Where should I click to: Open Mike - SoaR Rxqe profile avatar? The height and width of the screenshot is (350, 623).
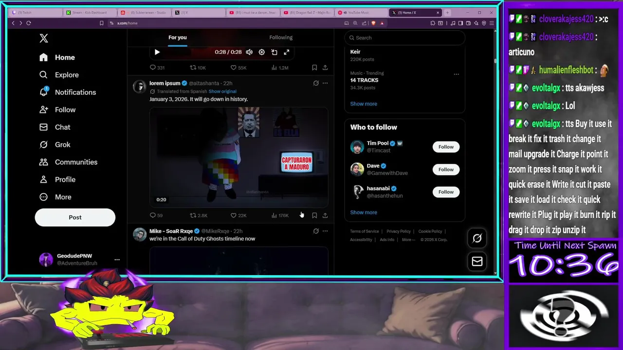140,235
